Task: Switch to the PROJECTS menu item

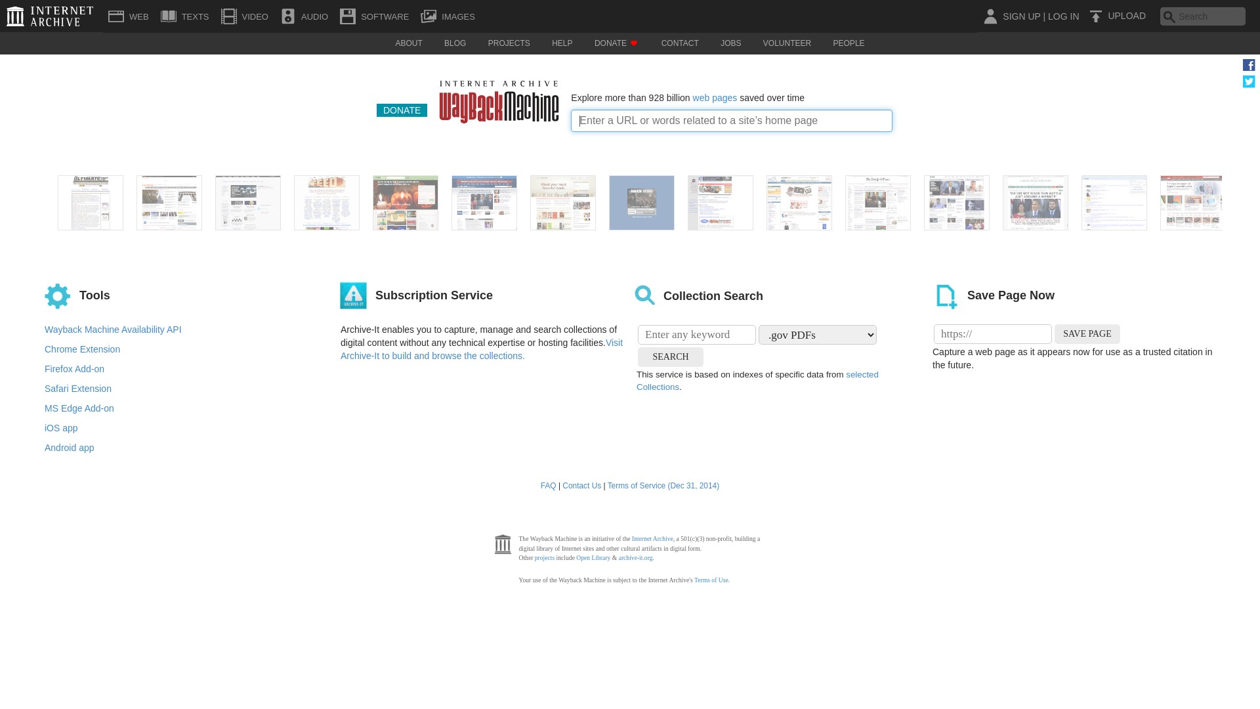Action: click(x=509, y=43)
